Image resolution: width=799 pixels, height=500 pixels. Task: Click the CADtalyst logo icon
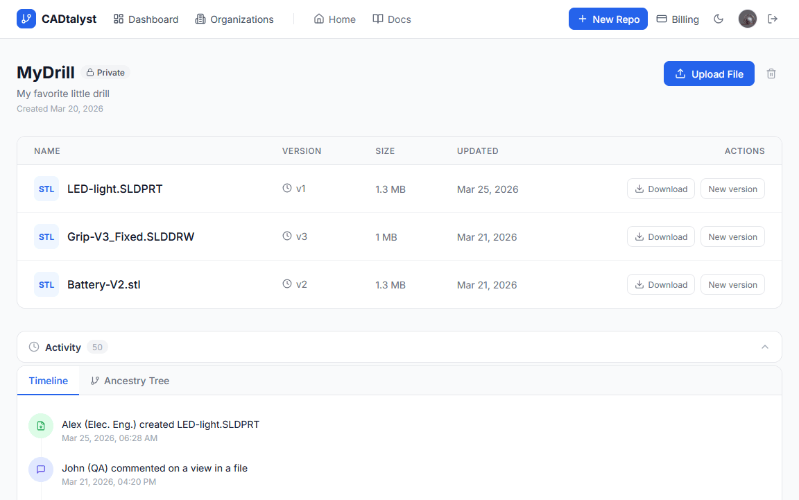coord(26,19)
